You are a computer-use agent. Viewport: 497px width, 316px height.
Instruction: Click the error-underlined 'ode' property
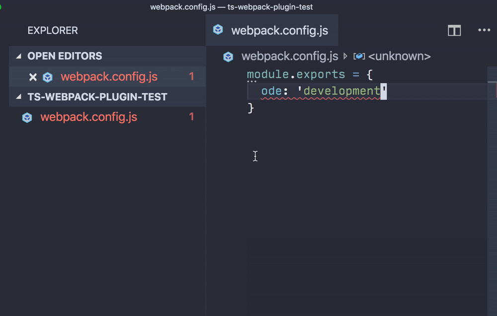(x=271, y=91)
